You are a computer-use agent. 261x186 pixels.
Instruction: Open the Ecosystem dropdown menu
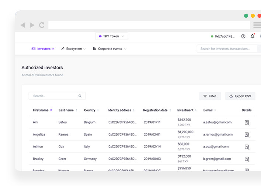[73, 49]
